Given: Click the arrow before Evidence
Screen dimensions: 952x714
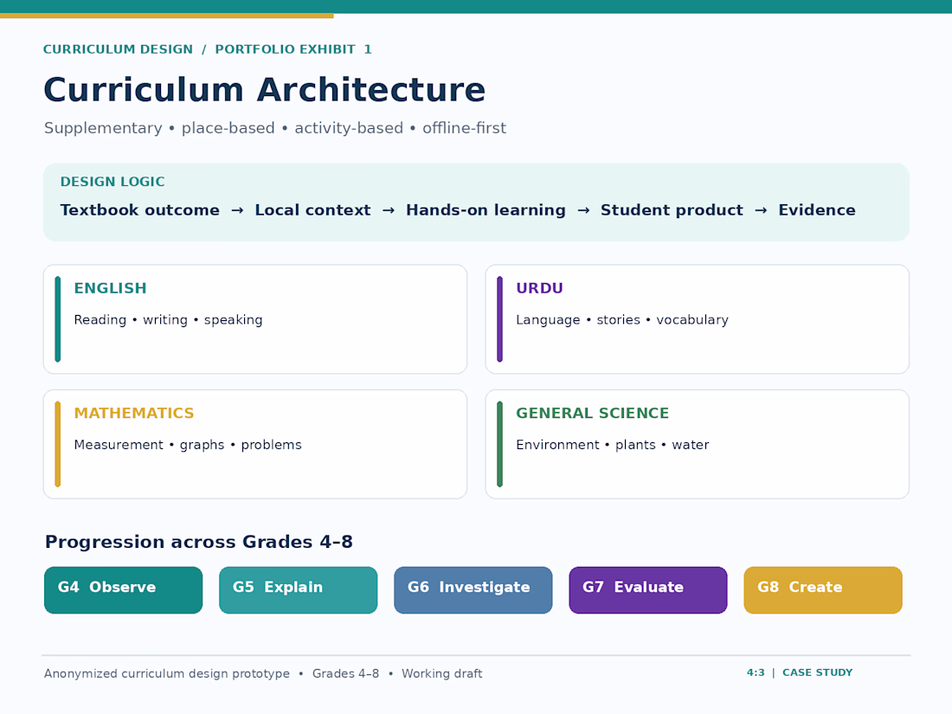Looking at the screenshot, I should (x=761, y=210).
